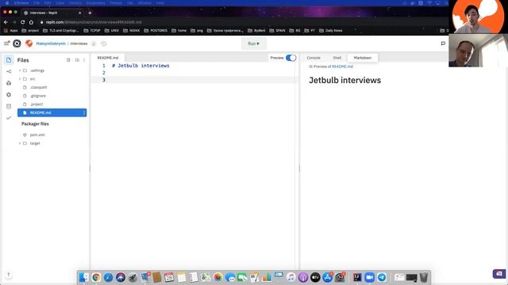Expand the src folder chevron
The image size is (508, 285).
(x=20, y=79)
